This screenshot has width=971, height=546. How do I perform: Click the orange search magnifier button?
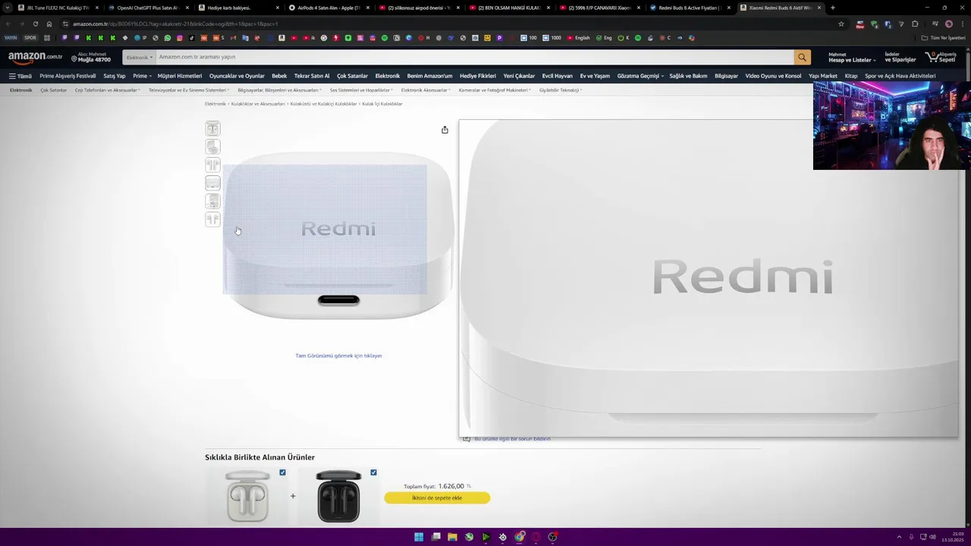[802, 57]
